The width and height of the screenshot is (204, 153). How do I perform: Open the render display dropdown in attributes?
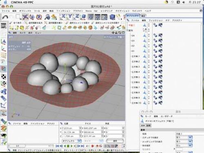pyautogui.click(x=184, y=142)
